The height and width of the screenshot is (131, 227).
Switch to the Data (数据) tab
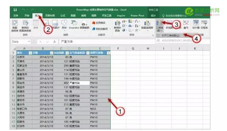tap(73, 16)
